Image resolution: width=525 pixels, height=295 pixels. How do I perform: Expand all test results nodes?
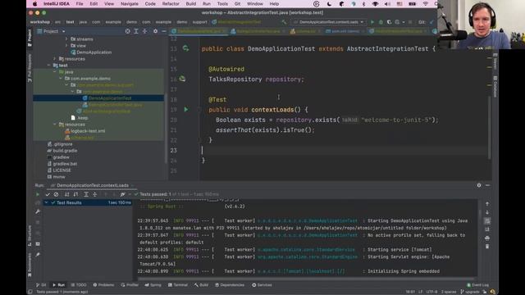[x=86, y=194]
